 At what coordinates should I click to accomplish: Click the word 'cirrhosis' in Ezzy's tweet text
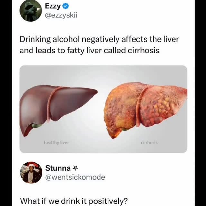(x=143, y=50)
